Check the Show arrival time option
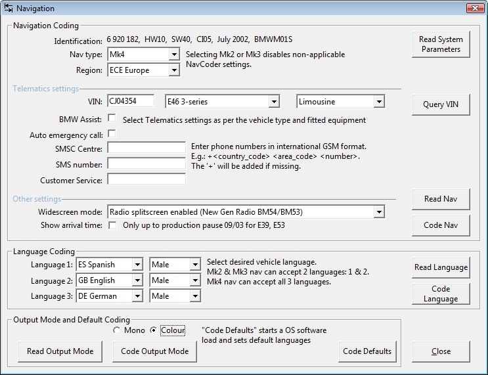 (x=112, y=225)
